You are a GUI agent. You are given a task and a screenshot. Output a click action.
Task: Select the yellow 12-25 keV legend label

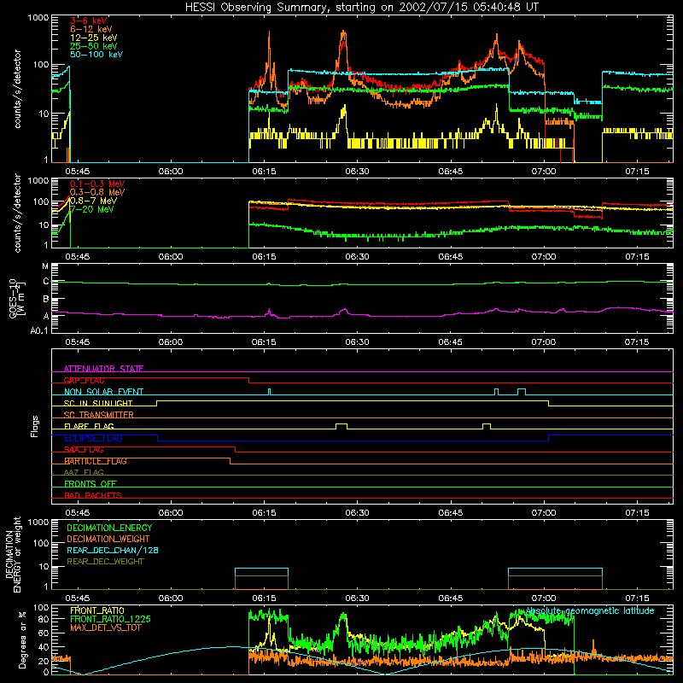93,38
